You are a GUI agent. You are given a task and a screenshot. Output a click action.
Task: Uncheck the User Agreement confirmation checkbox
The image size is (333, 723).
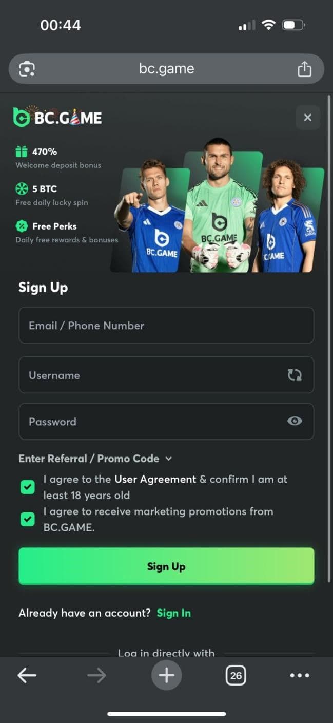point(28,487)
